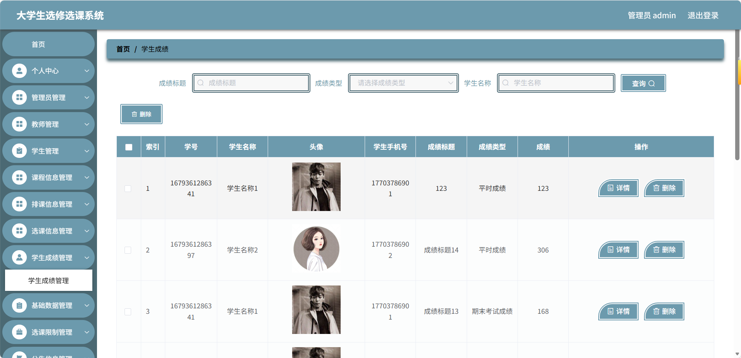The image size is (741, 358).
Task: Click the 详情 document icon in row 2
Action: pyautogui.click(x=610, y=250)
